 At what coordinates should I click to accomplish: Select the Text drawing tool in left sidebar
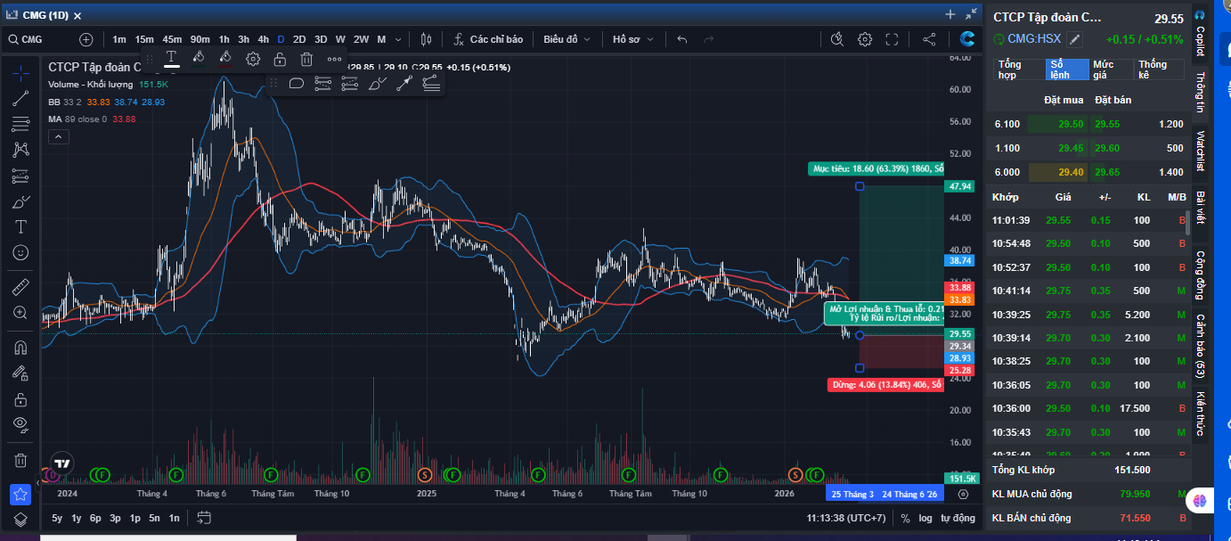[20, 227]
